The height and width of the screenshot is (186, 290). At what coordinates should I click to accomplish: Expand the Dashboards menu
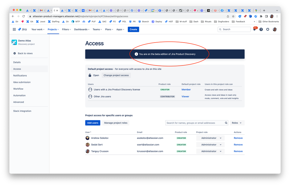click(82, 29)
